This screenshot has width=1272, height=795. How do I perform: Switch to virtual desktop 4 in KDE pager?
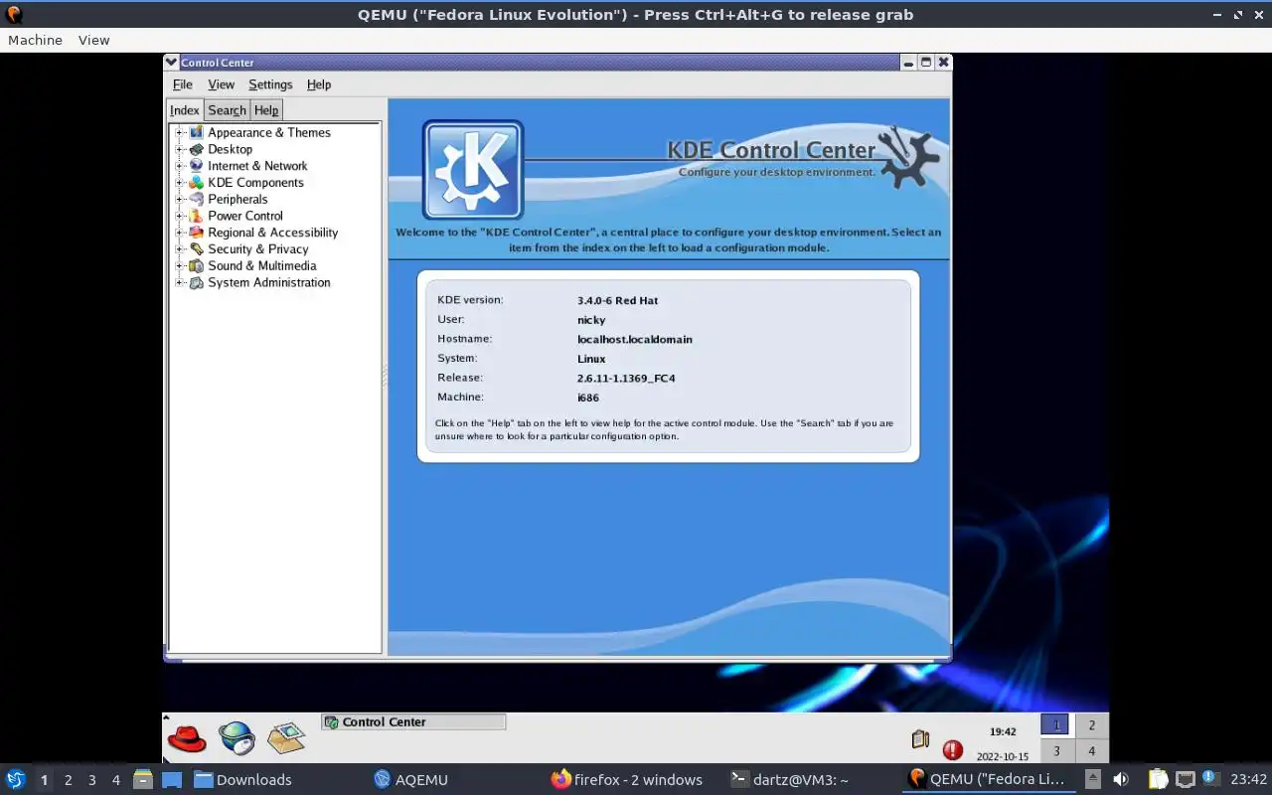[1091, 751]
